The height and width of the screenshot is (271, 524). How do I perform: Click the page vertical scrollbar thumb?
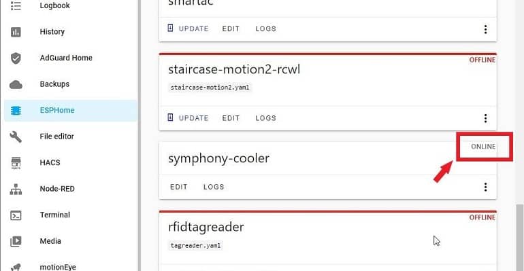tap(519, 238)
